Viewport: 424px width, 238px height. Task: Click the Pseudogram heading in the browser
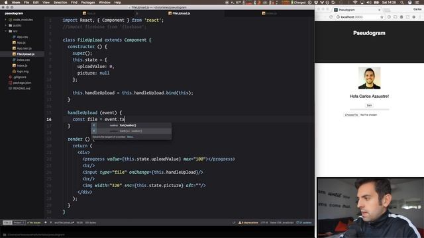click(369, 33)
